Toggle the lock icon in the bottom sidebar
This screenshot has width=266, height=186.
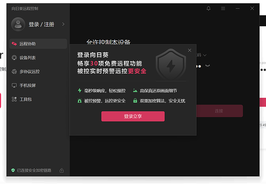(62, 170)
